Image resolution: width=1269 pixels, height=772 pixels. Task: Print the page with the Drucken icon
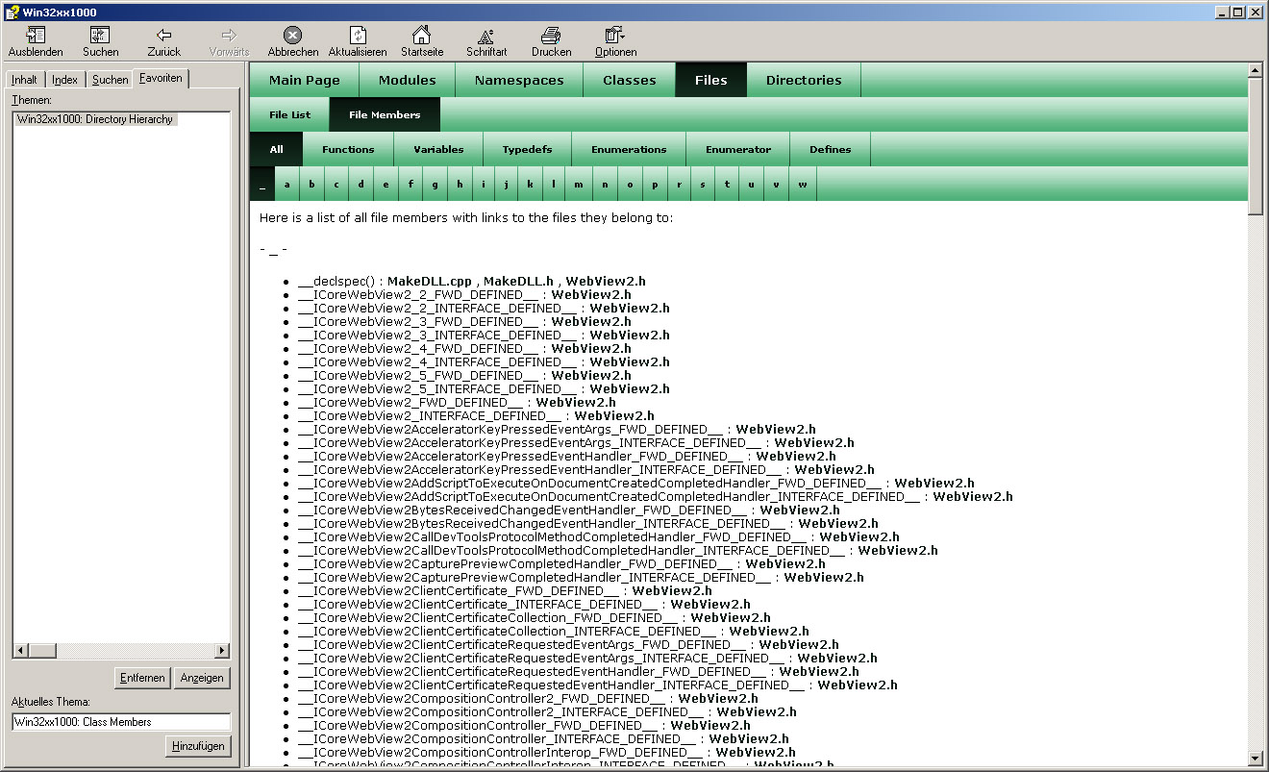point(551,36)
